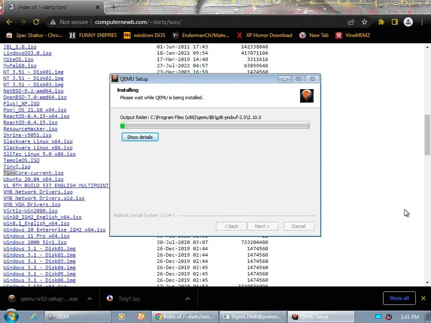Open the New Tab bookmark

(314, 35)
